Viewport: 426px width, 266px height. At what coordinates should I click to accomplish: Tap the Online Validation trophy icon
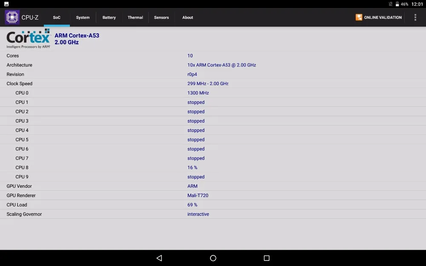tap(359, 17)
